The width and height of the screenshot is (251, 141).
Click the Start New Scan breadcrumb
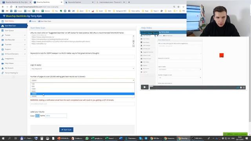click(45, 21)
